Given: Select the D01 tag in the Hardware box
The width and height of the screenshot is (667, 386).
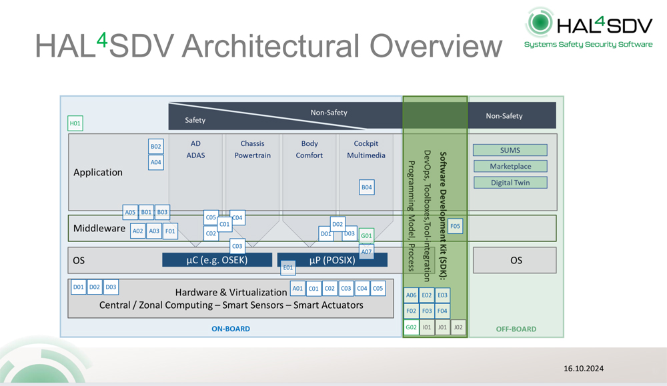Looking at the screenshot, I should 79,287.
